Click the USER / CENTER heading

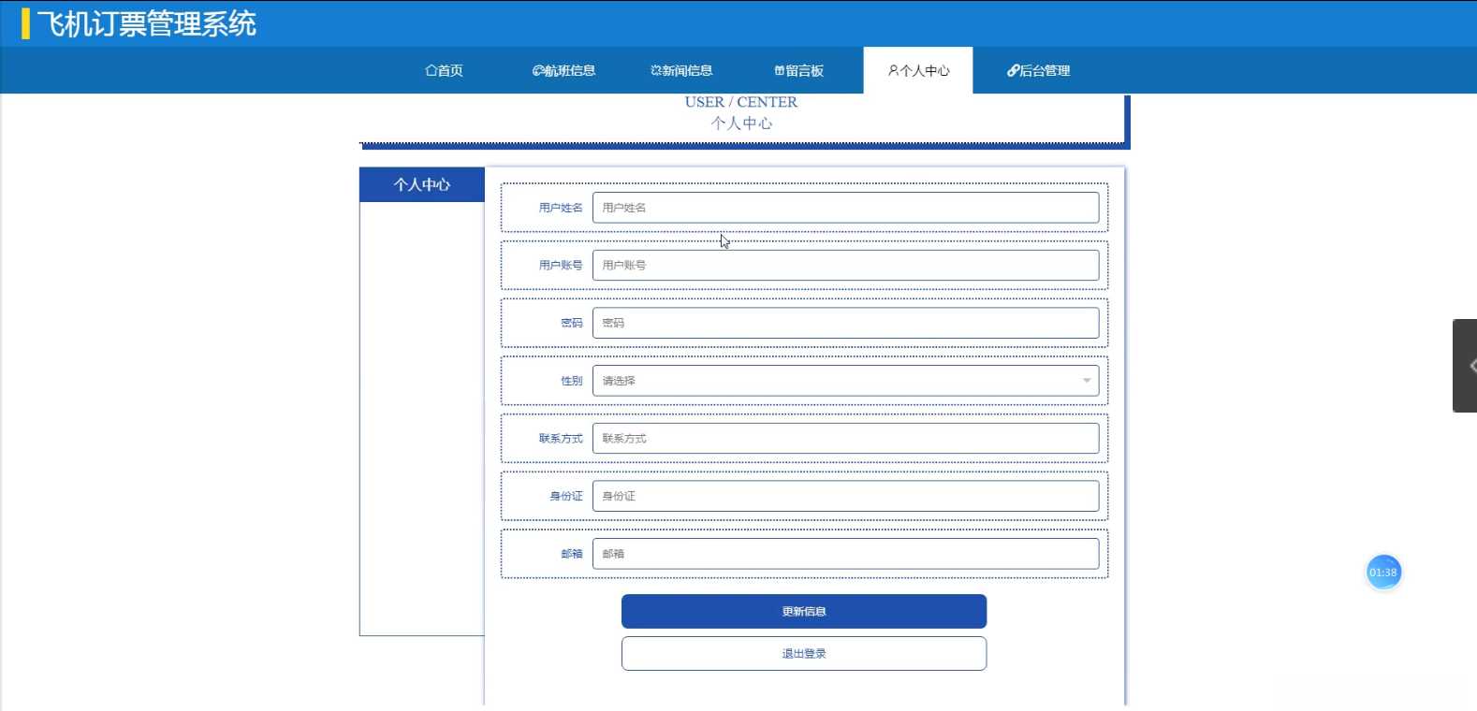[741, 102]
